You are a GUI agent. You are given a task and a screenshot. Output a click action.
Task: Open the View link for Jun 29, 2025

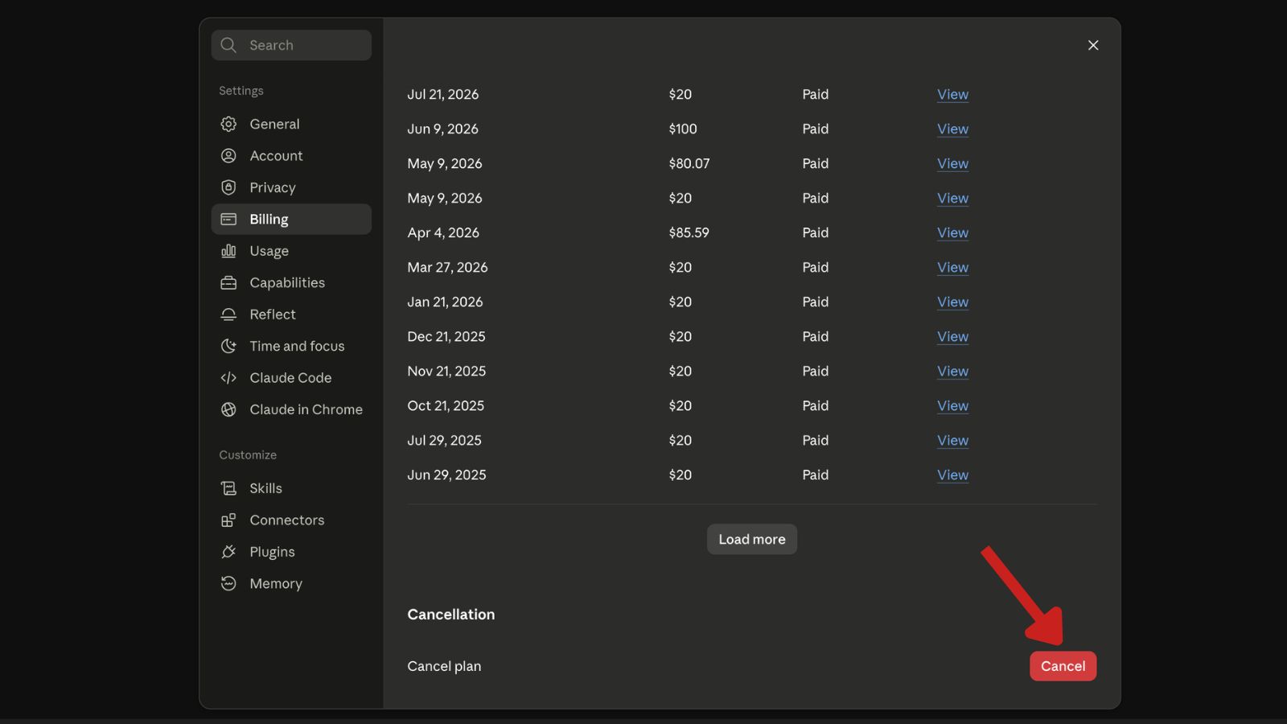(x=952, y=475)
